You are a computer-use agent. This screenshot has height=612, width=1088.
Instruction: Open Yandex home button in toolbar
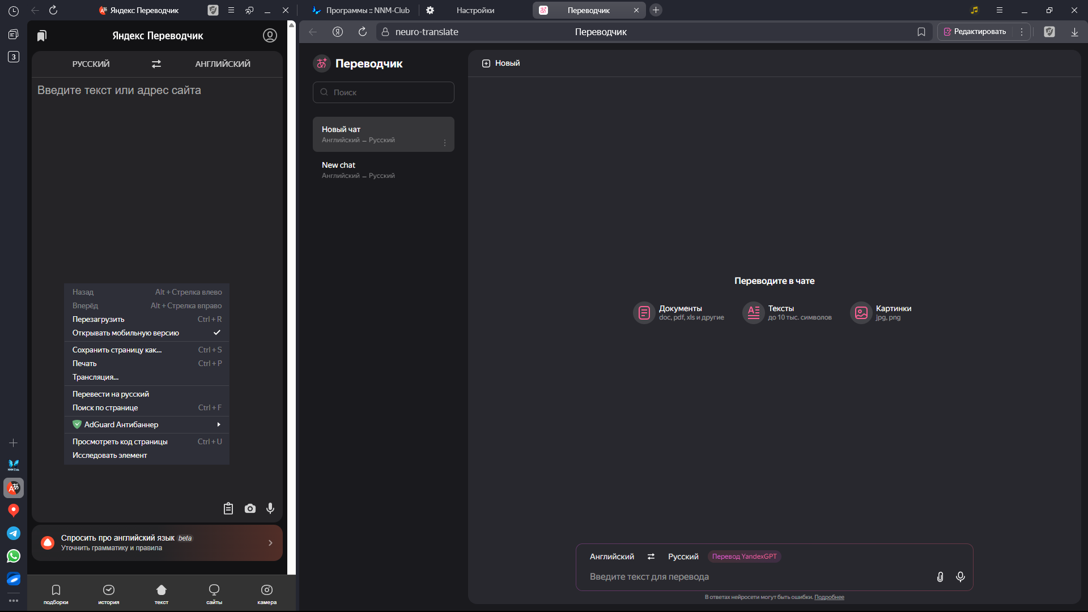(338, 32)
